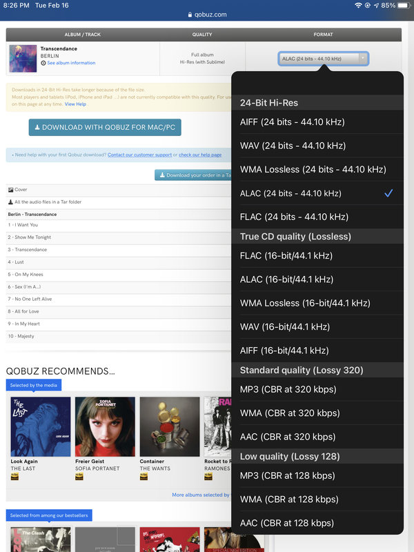Screen dimensions: 414x552
Task: Open Contact our customer support link
Action: pyautogui.click(x=140, y=155)
